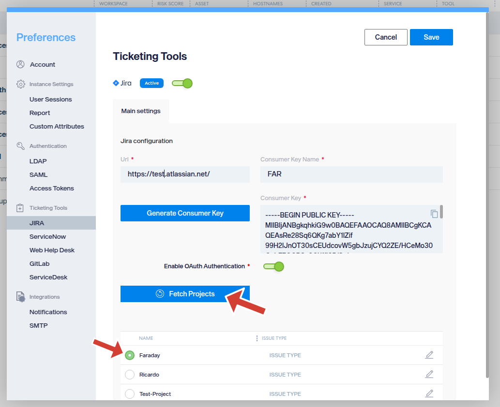Click the Active status badge
The image size is (500, 407).
[x=152, y=83]
